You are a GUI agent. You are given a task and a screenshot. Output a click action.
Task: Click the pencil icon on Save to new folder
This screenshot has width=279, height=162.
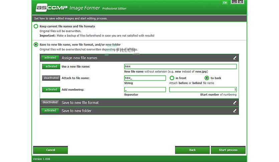[235, 111]
